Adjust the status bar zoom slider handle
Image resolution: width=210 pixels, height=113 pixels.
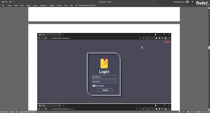(x=199, y=112)
